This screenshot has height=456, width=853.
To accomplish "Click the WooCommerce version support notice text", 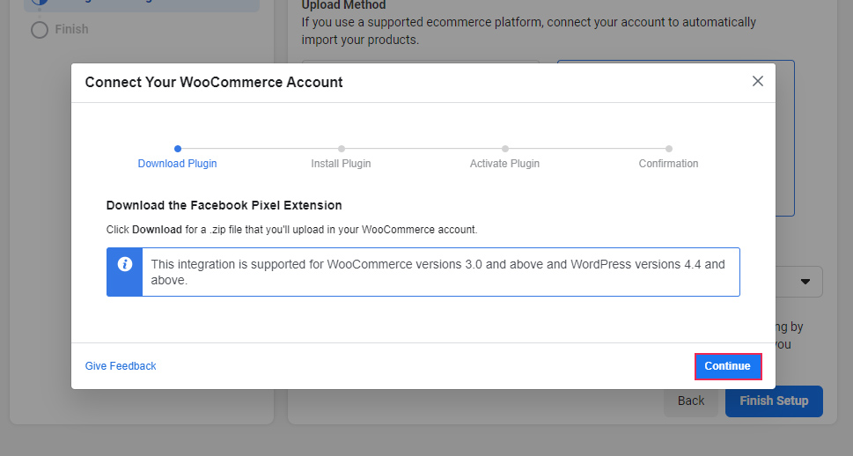I will [x=438, y=272].
